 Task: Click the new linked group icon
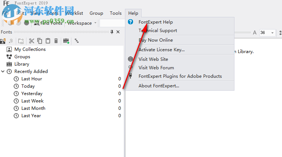pyautogui.click(x=21, y=41)
